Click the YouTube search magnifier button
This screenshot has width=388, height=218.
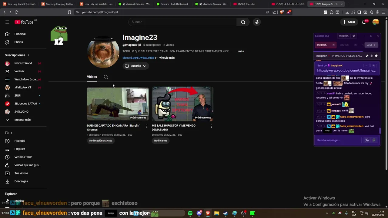(243, 22)
